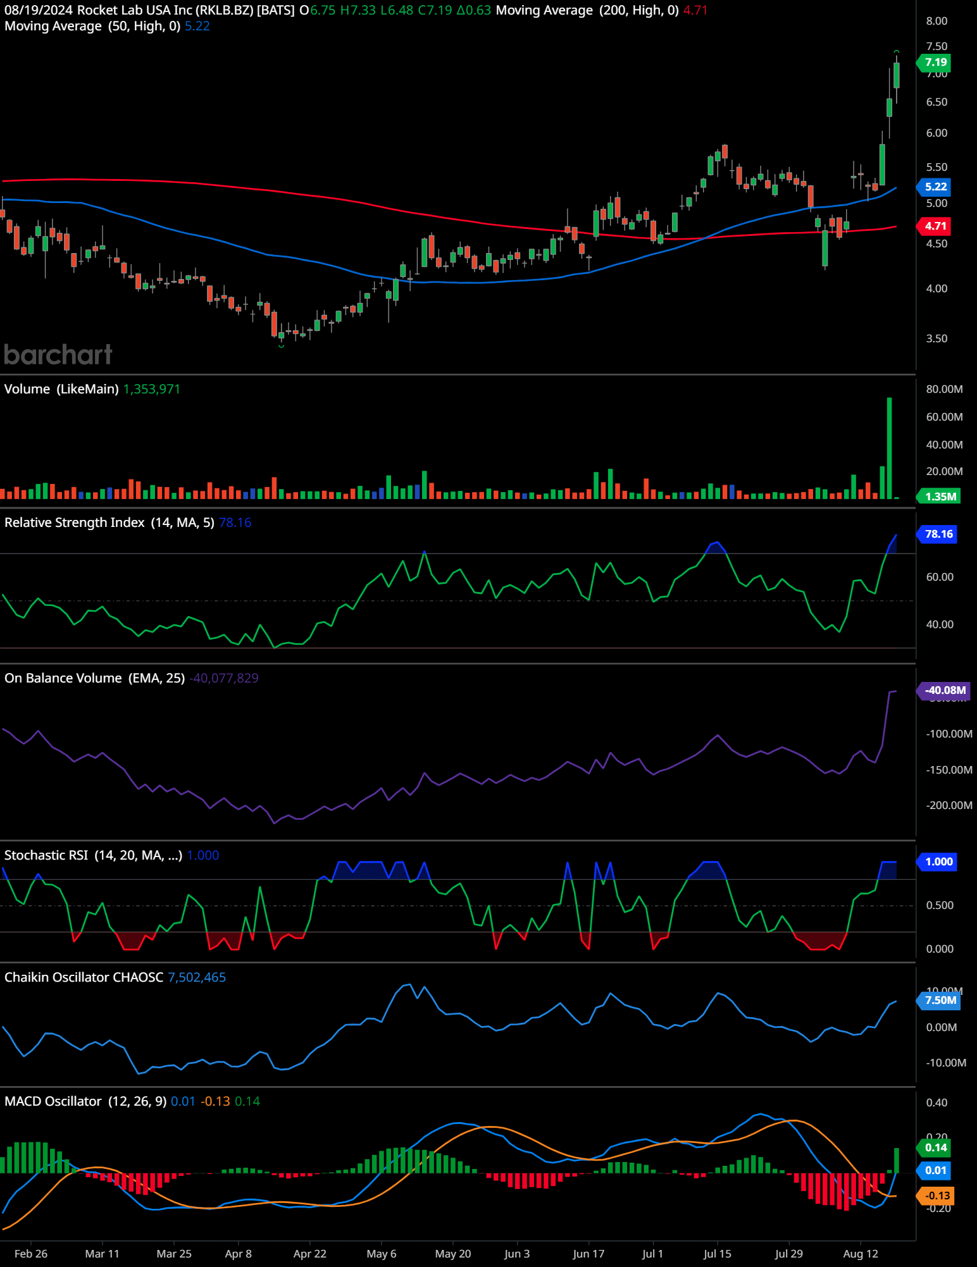Viewport: 977px width, 1267px height.
Task: Click the MACD Oscillator (12, 26, 9) label
Action: tap(85, 1101)
